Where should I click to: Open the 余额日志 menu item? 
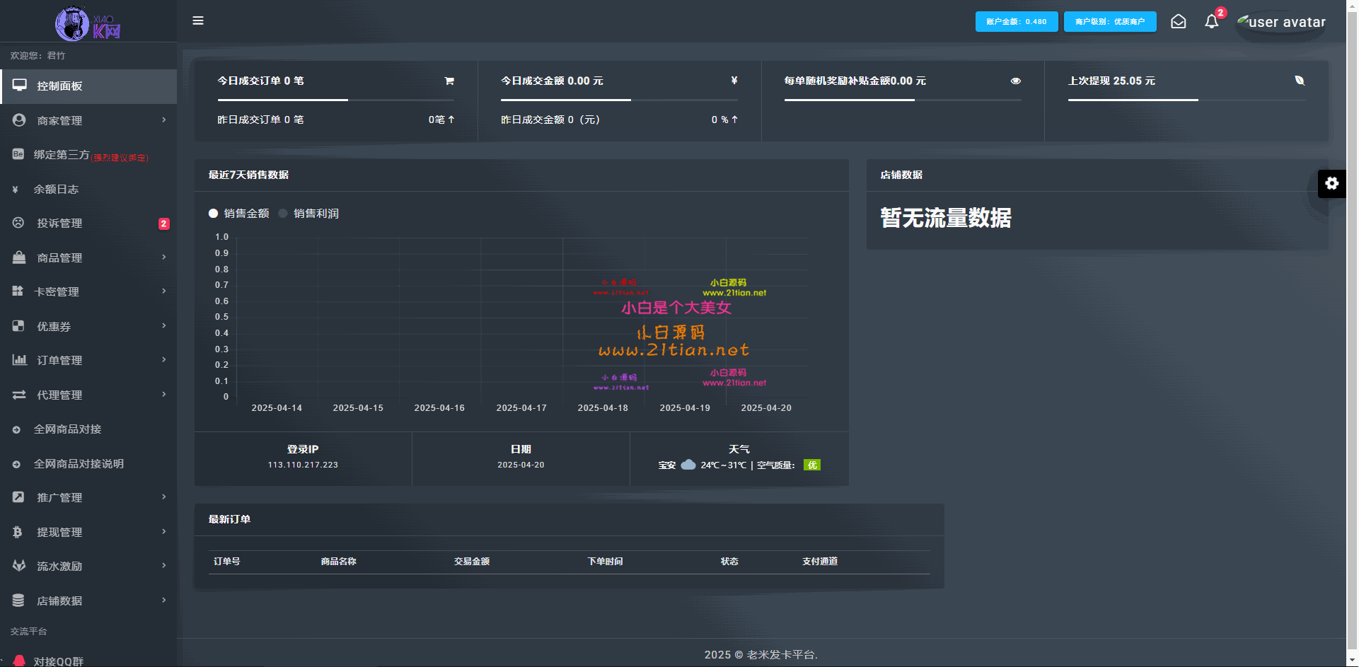coord(88,189)
